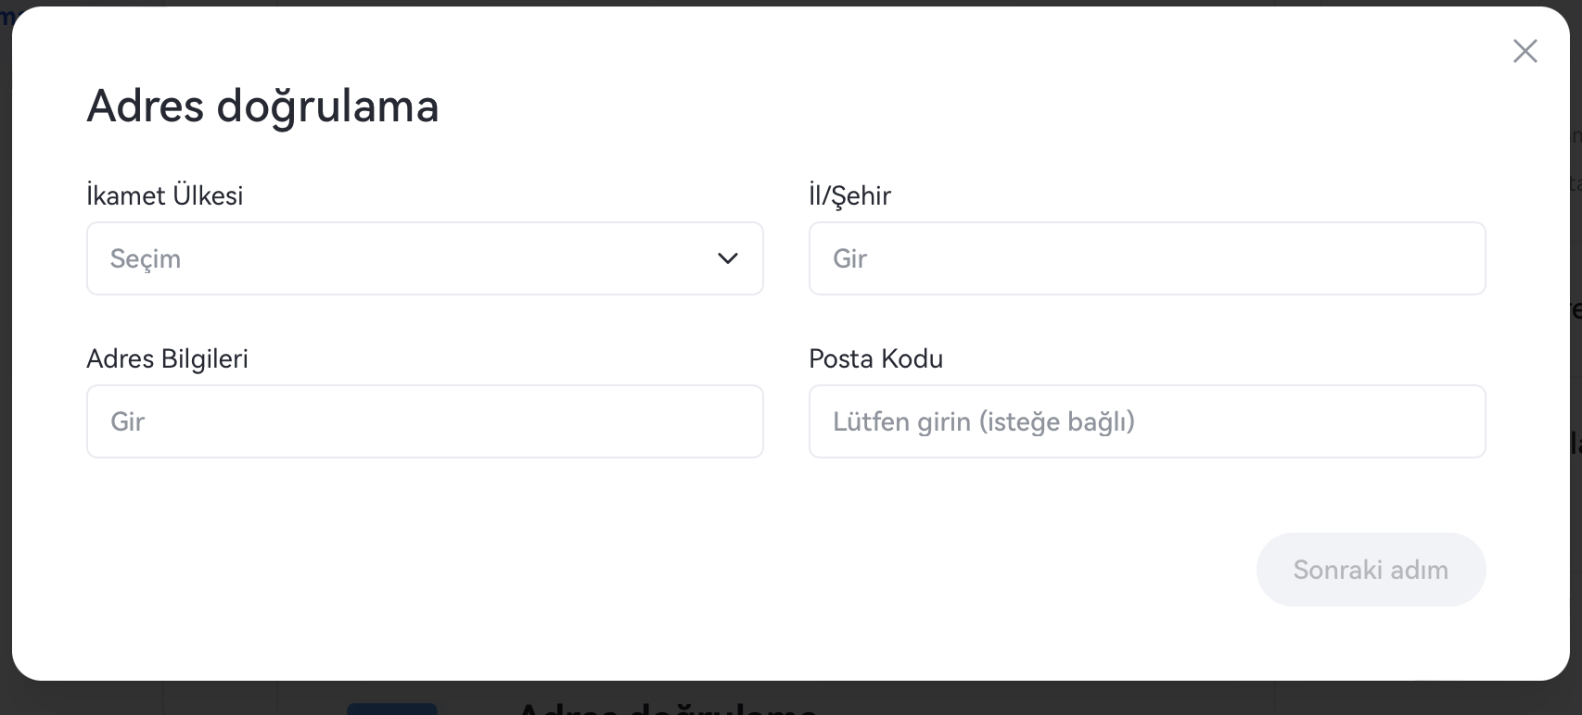This screenshot has height=715, width=1582.
Task: Click the blue icon below the dialog
Action: click(392, 709)
